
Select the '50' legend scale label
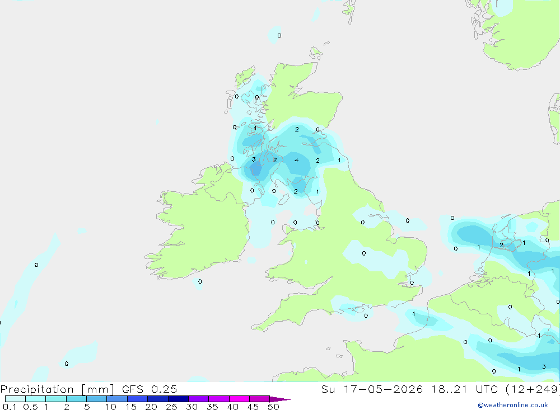[273, 407]
